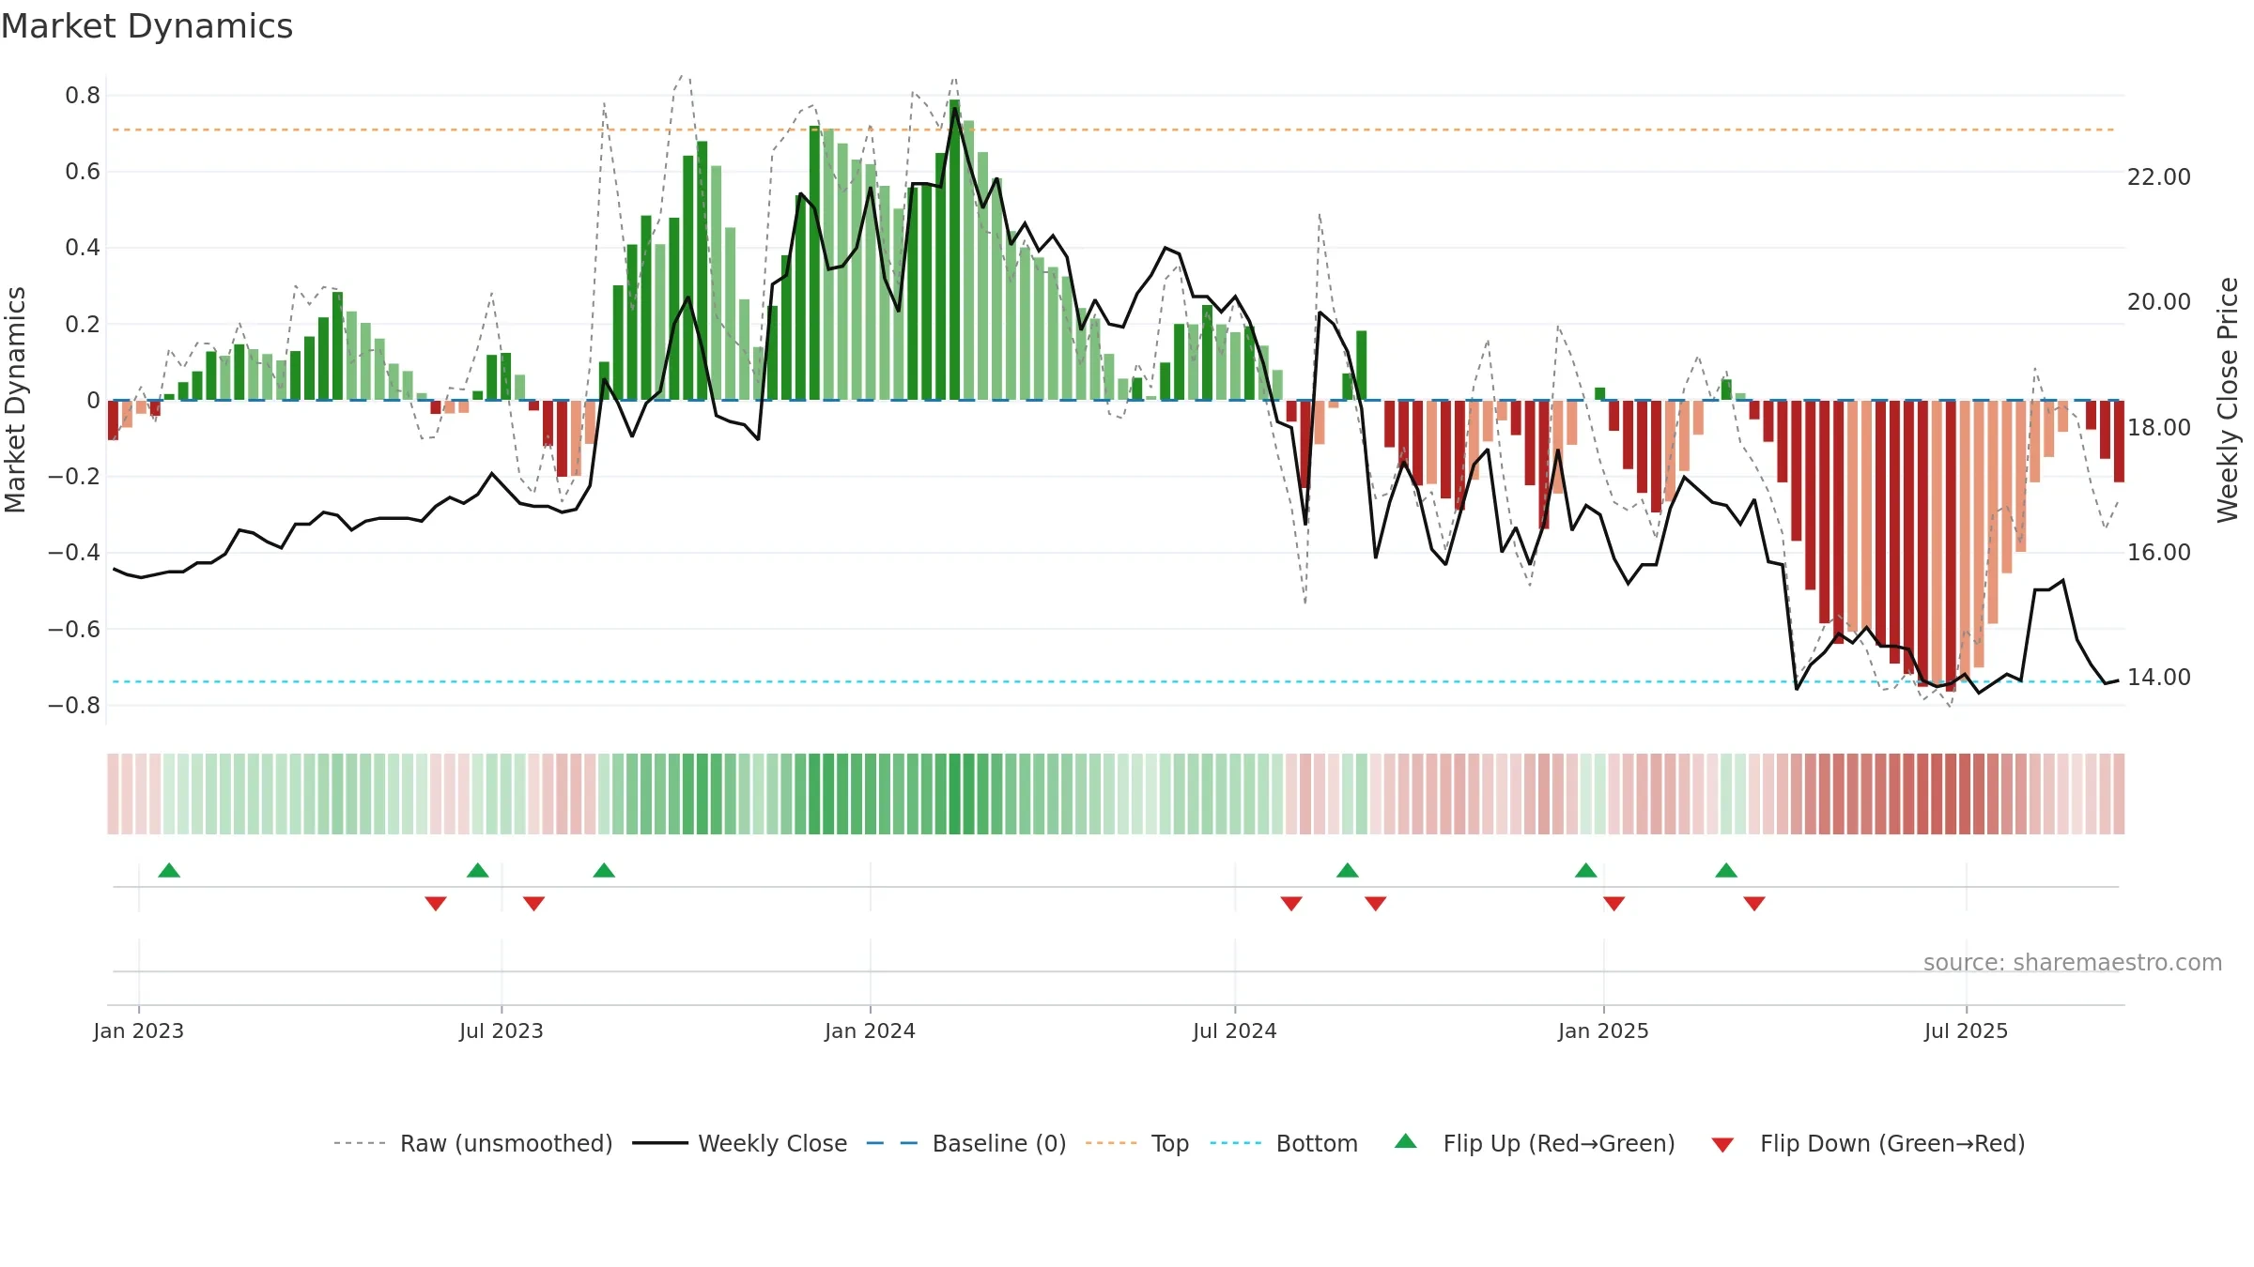Click the last green flip-up marker in early 2025

(x=1726, y=870)
